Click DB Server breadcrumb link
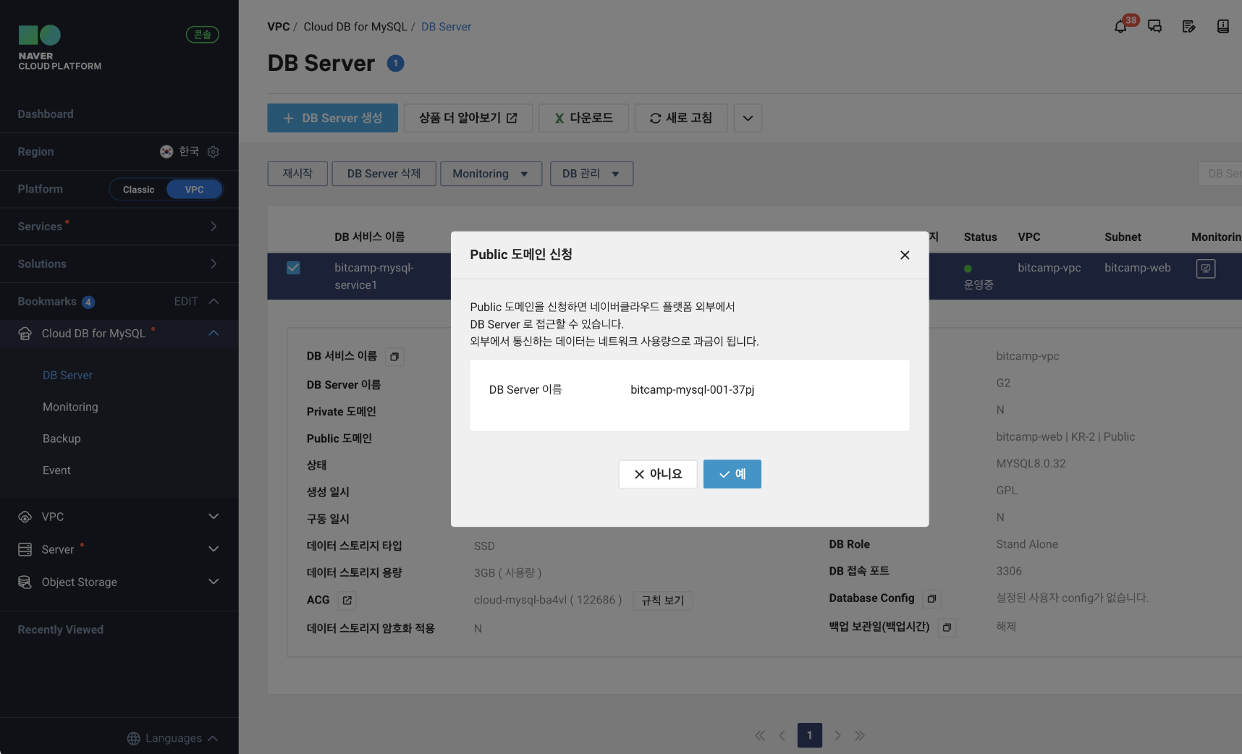Image resolution: width=1242 pixels, height=754 pixels. tap(446, 27)
